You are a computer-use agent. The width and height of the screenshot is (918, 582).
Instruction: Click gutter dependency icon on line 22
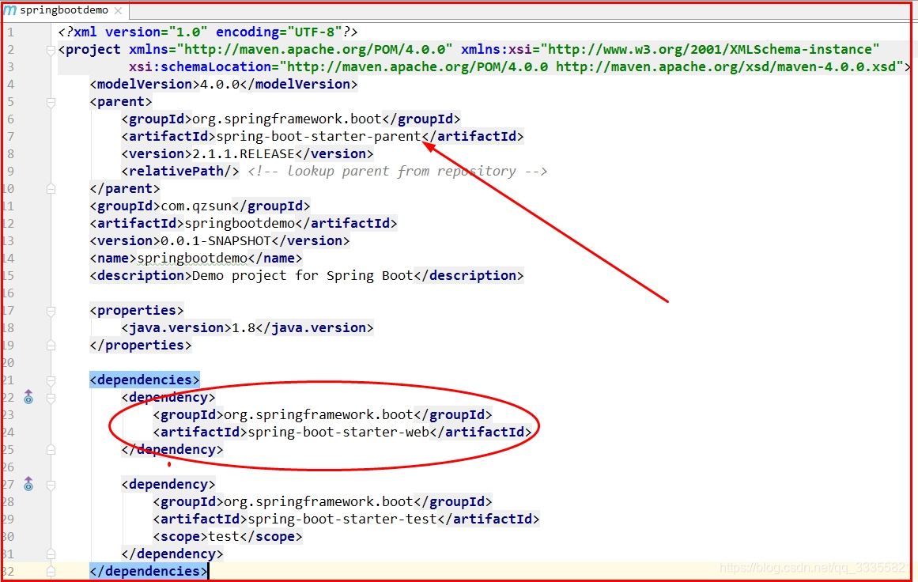[28, 398]
